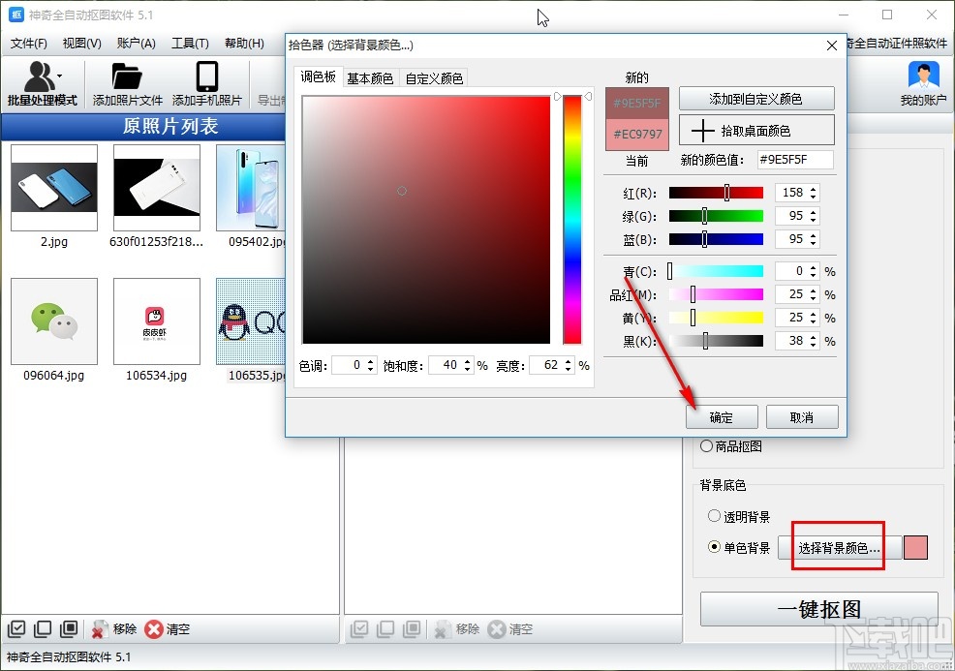The height and width of the screenshot is (671, 955).
Task: Select the 096064.jpg WeChat thumbnail
Action: 54,321
